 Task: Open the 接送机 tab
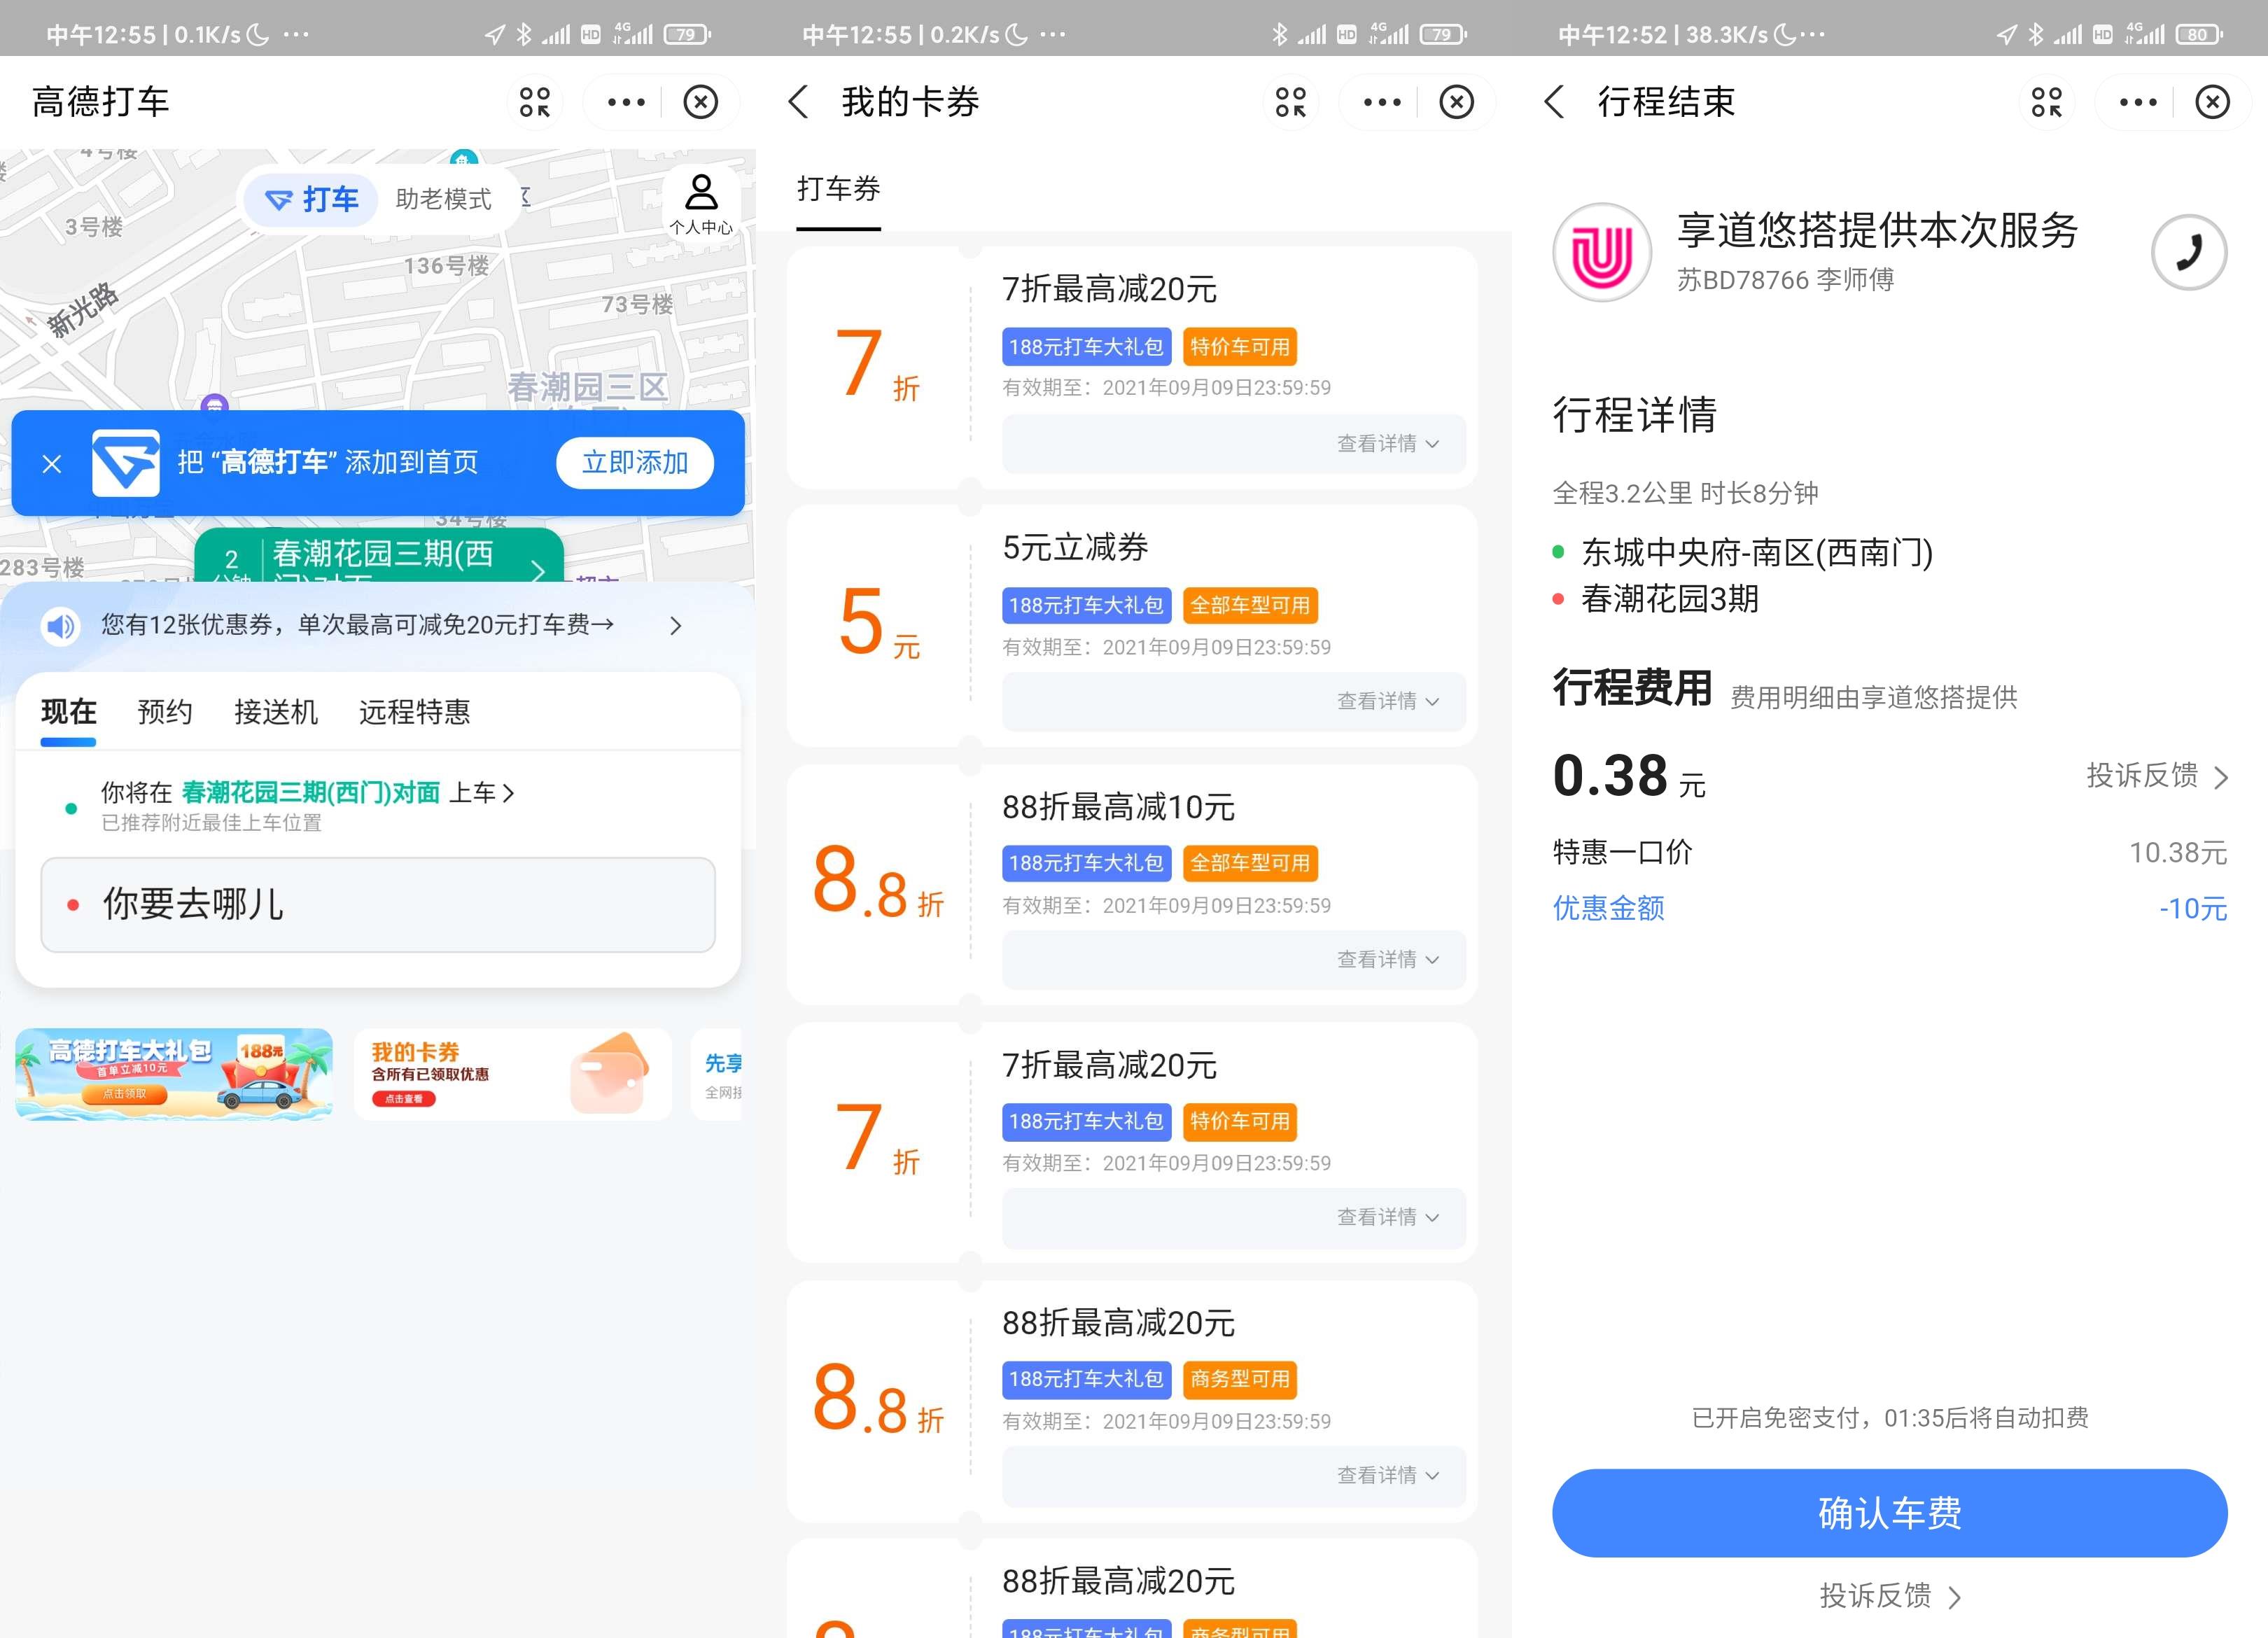pos(276,712)
